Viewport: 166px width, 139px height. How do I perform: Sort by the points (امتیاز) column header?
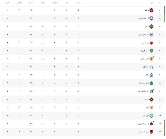click(x=7, y=3)
